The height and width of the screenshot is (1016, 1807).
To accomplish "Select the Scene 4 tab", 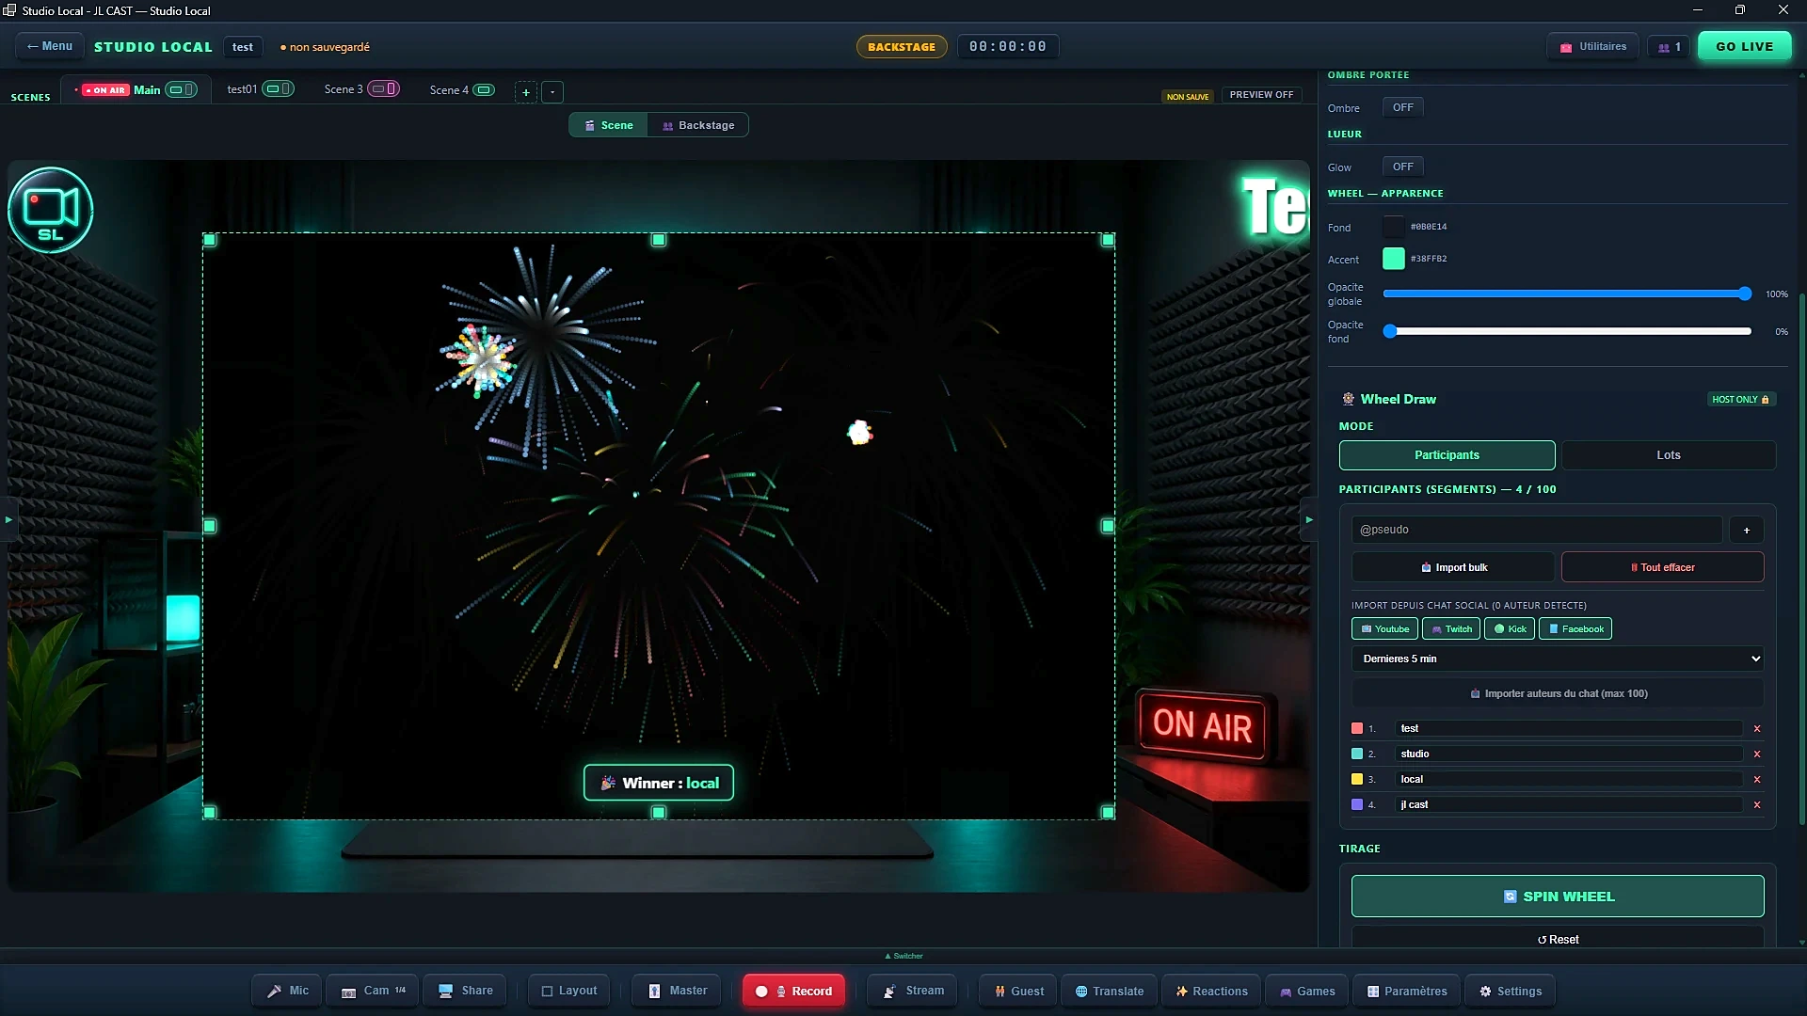I will click(x=461, y=89).
